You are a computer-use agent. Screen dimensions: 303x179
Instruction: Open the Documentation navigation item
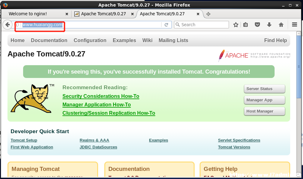pos(49,40)
